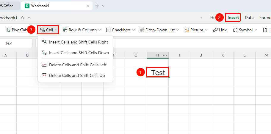Screen dimensions: 271x134
Task: Collapse the Cell dropdown arrow
Action: click(56, 30)
